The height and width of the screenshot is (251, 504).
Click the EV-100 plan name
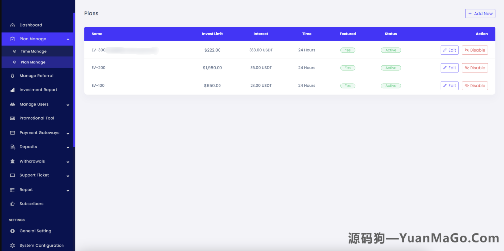[98, 85]
